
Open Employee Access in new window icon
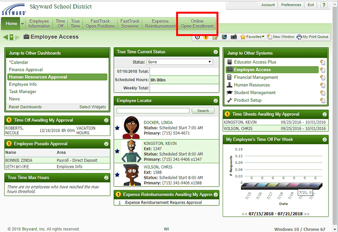coord(323,70)
